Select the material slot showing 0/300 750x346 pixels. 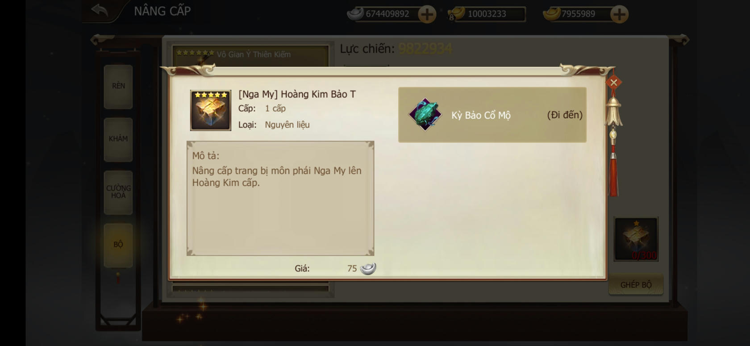(636, 239)
